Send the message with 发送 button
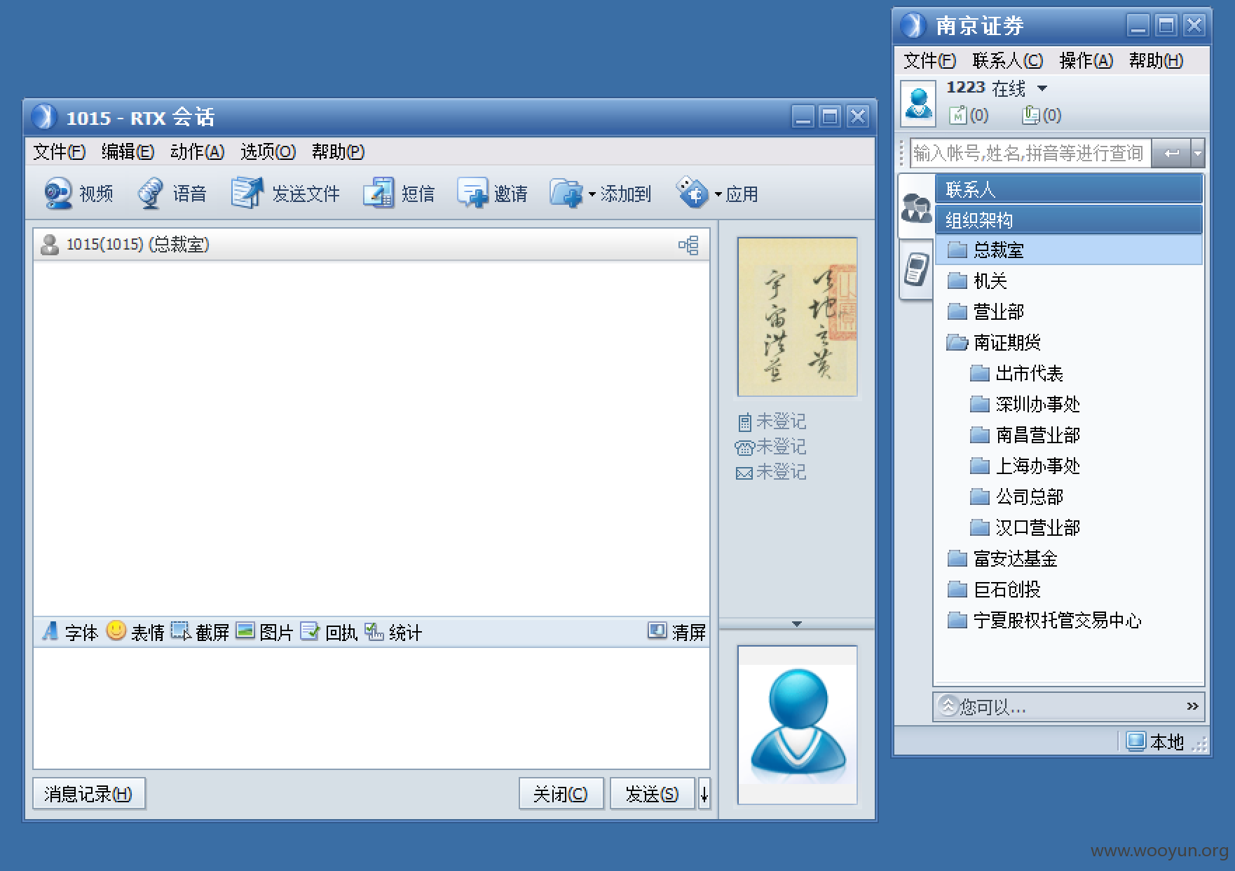 653,794
